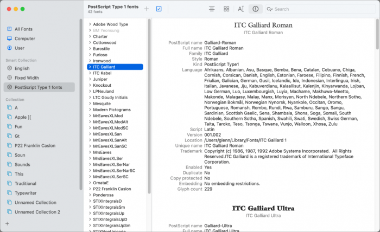The height and width of the screenshot is (232, 380).
Task: Click the icon beside P22 Franklin Caslon collection
Action: (9, 145)
